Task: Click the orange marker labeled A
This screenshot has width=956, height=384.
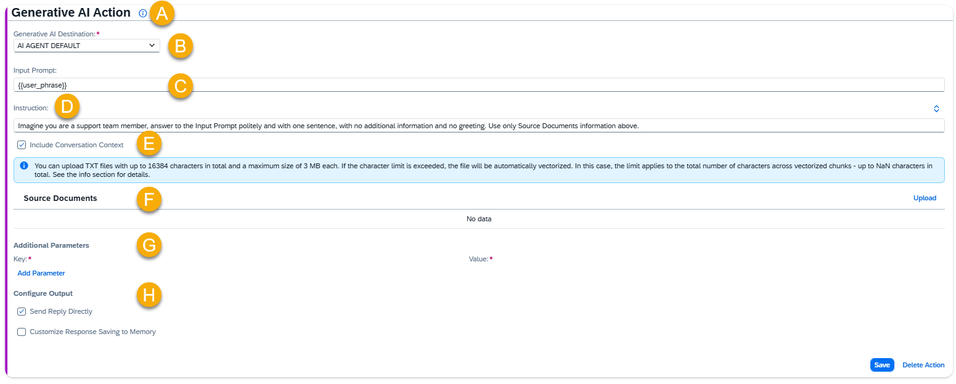Action: pyautogui.click(x=162, y=14)
